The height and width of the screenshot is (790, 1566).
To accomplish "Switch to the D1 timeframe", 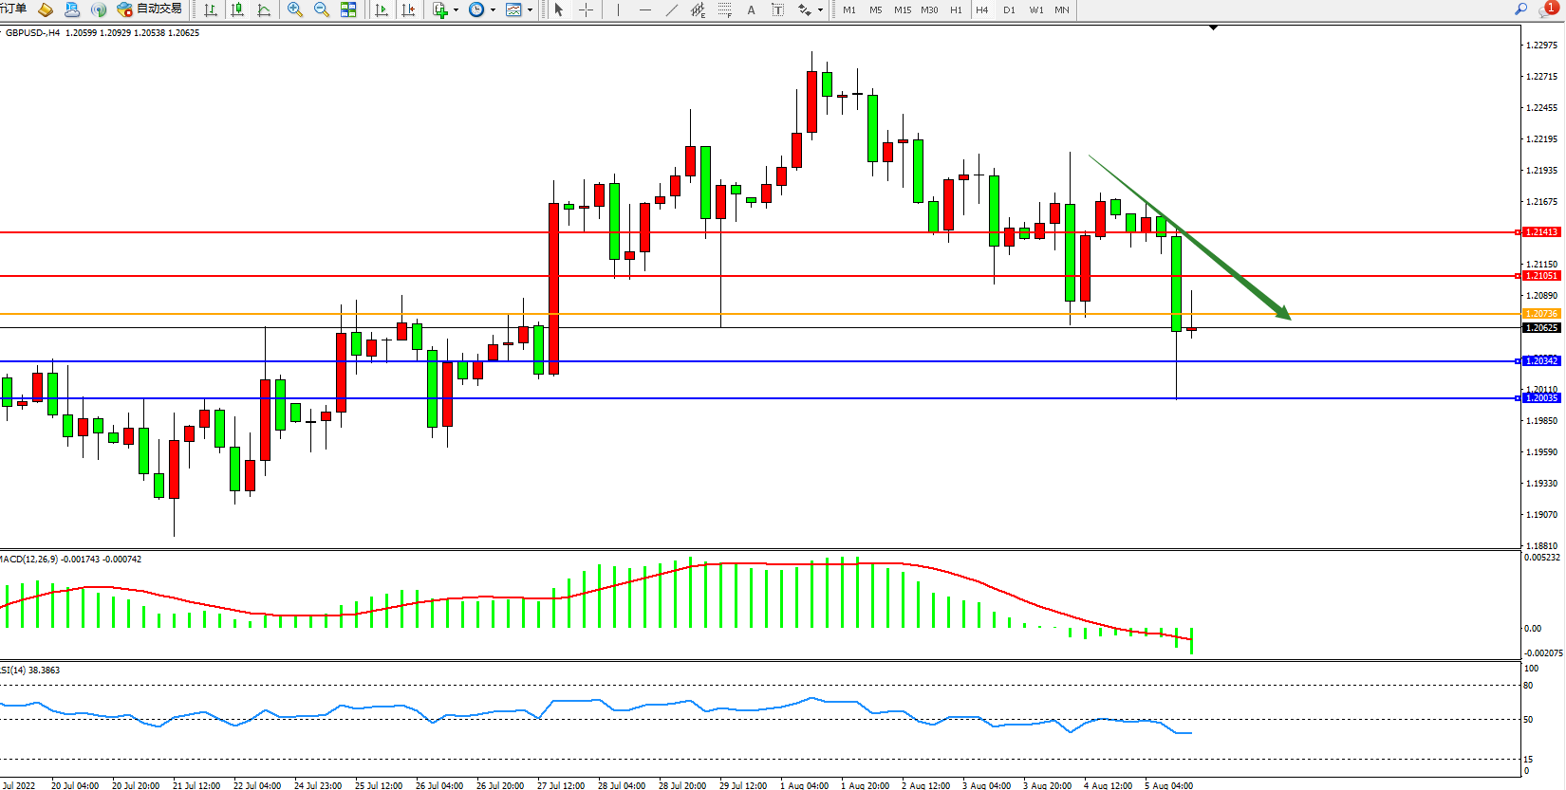I will (1009, 9).
